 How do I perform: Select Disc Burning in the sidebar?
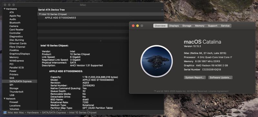[17, 40]
